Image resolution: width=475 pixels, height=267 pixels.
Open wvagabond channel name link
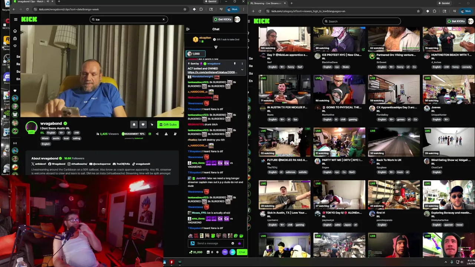click(51, 123)
